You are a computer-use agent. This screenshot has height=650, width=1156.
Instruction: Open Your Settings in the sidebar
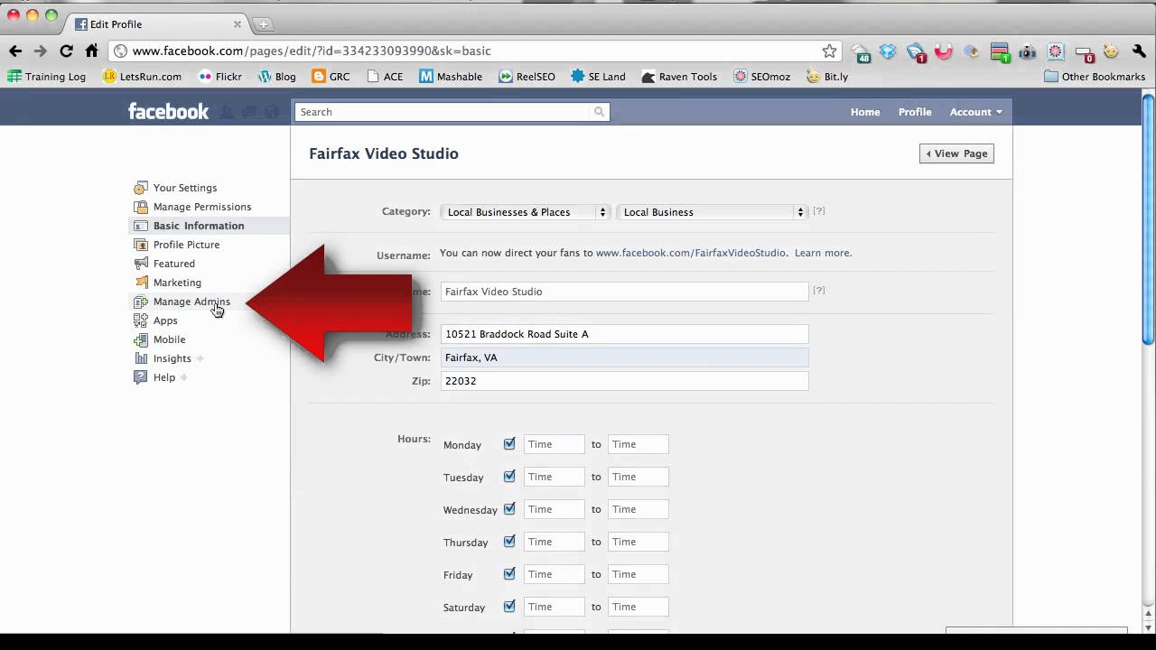point(184,188)
